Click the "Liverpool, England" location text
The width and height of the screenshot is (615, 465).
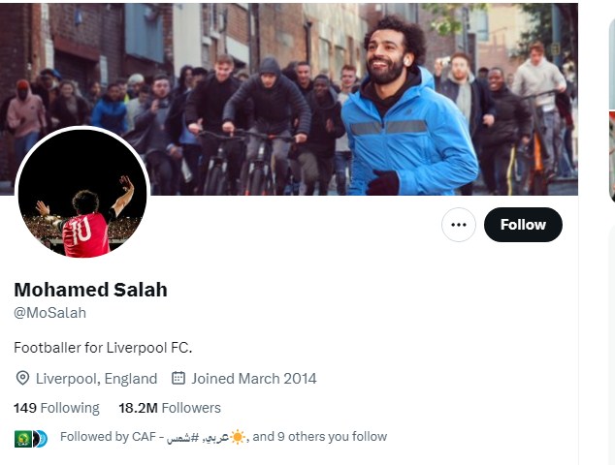[96, 379]
